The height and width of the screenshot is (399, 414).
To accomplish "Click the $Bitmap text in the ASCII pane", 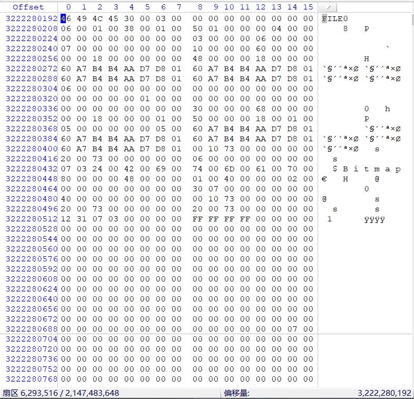I will [x=367, y=169].
